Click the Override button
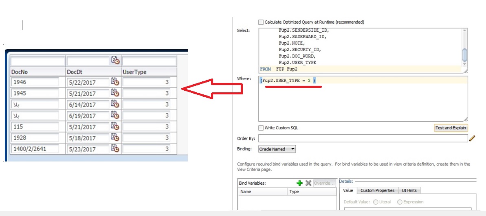Screen dimensions: 486x216 point(325,183)
